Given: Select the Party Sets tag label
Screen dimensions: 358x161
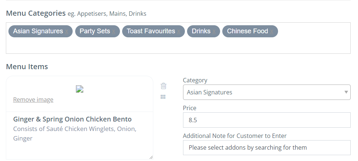Looking at the screenshot, I should (95, 31).
